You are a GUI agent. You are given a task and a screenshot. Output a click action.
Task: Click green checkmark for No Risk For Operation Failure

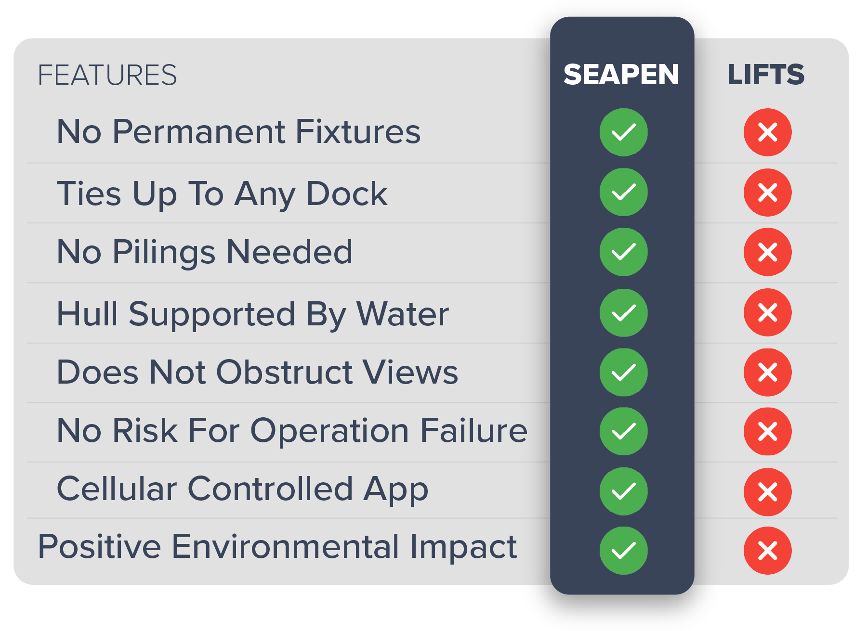[x=623, y=431]
